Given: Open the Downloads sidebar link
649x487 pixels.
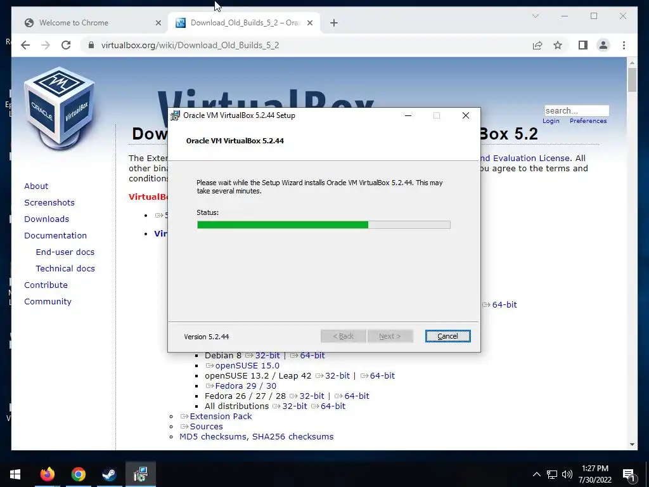Looking at the screenshot, I should (x=46, y=219).
